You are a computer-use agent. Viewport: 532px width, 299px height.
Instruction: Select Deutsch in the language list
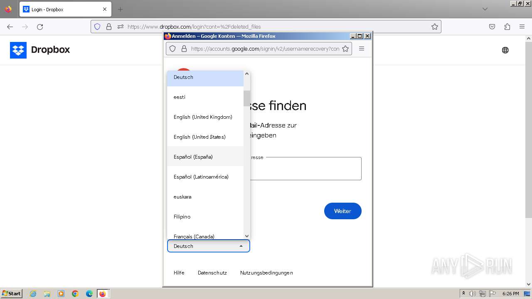[205, 78]
